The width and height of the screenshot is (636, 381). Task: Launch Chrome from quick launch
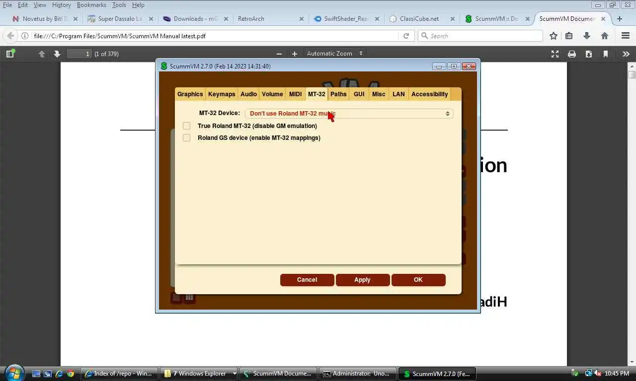(x=71, y=374)
